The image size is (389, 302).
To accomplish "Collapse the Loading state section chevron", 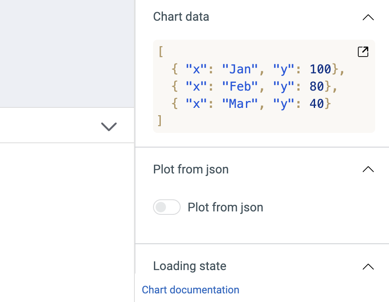I will click(368, 267).
